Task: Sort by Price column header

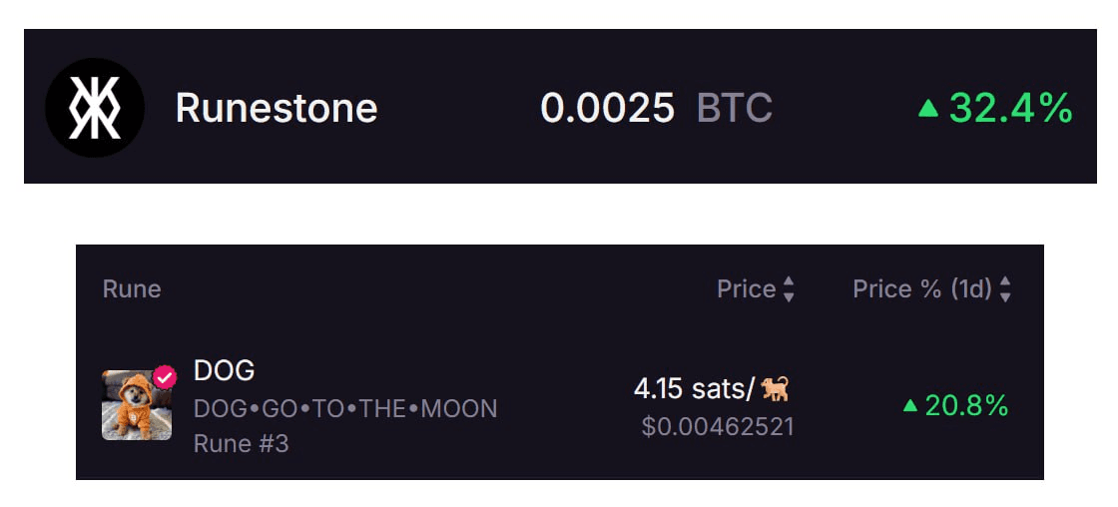Action: coord(747,288)
